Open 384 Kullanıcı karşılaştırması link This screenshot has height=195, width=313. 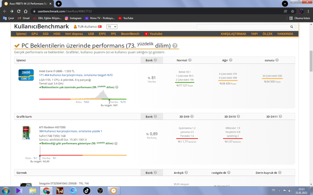(x=71, y=131)
